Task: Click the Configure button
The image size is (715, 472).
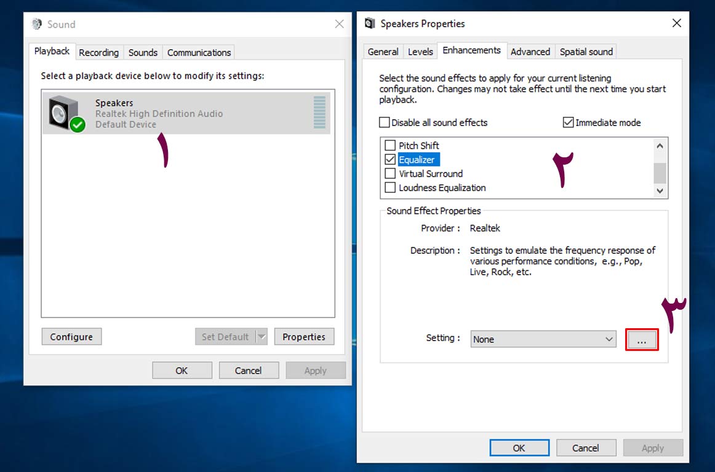Action: point(71,337)
